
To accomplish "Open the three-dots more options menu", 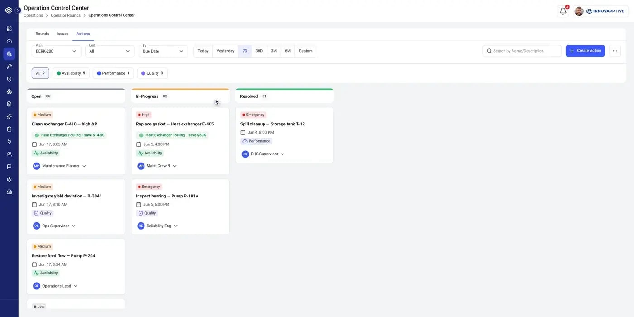I will click(x=615, y=51).
